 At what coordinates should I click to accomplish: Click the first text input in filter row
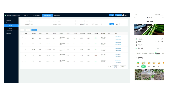[x=39, y=21]
